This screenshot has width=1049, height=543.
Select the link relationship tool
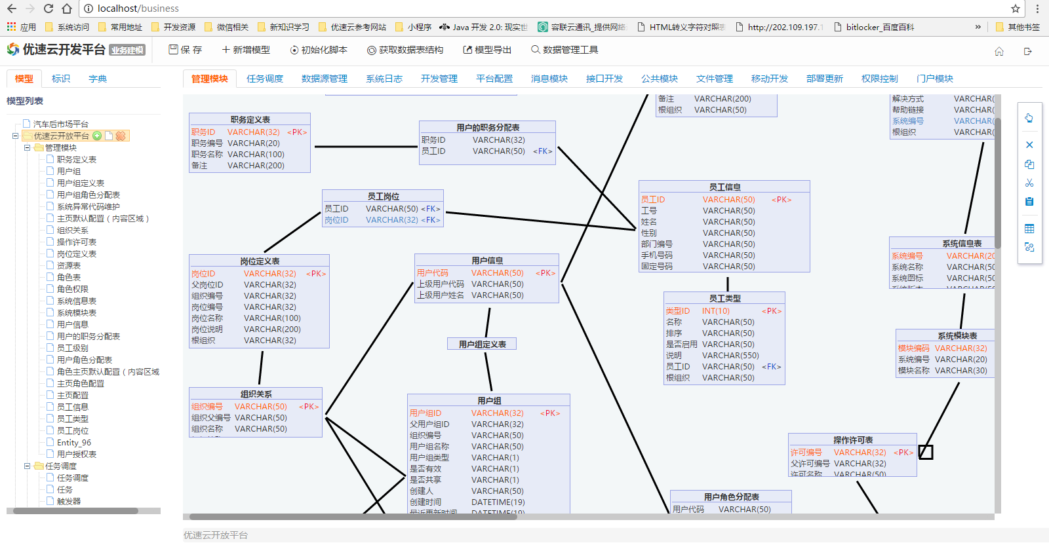point(1029,247)
